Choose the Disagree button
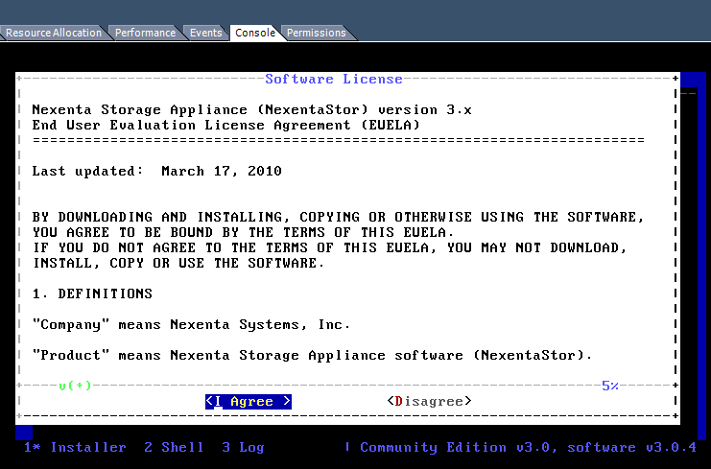Image resolution: width=711 pixels, height=469 pixels. tap(430, 402)
